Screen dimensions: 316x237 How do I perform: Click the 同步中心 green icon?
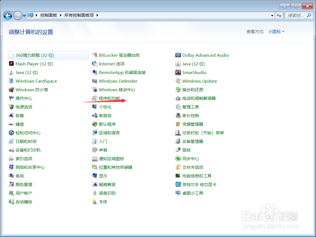[178, 159]
